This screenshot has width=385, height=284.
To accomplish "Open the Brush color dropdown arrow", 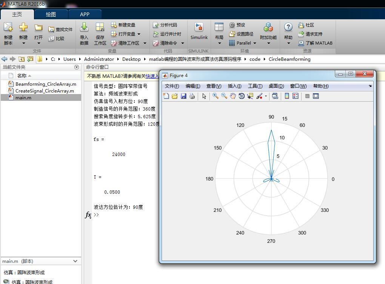I will pyautogui.click(x=266, y=96).
